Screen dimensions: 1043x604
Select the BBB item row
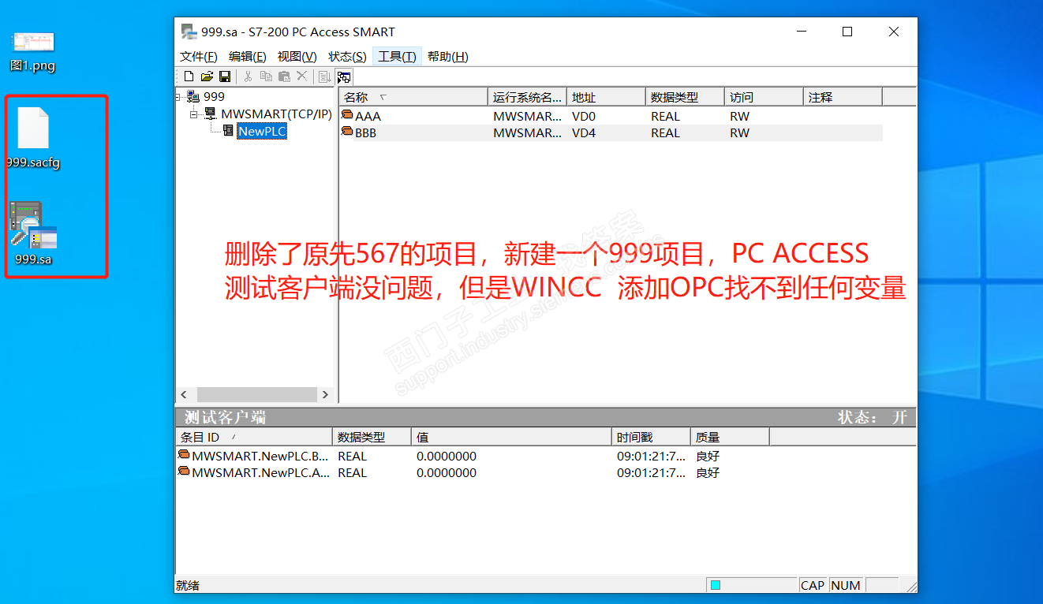point(611,132)
